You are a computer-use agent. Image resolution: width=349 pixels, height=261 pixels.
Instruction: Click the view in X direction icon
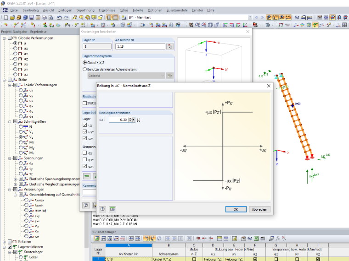(x=225, y=25)
